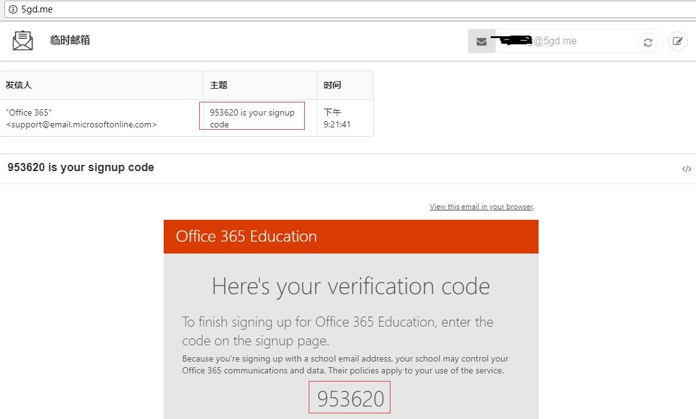
Task: Toggle the email source code view icon
Action: click(x=687, y=169)
